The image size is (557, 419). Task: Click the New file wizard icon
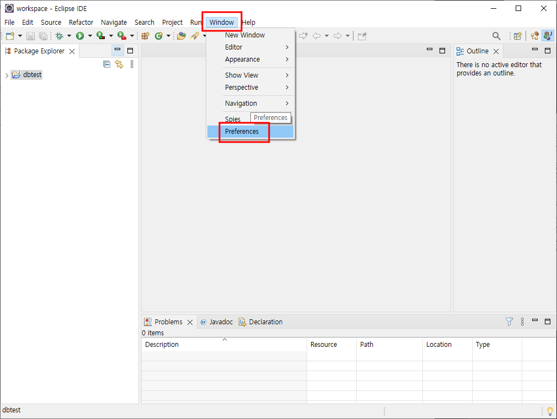pyautogui.click(x=10, y=36)
